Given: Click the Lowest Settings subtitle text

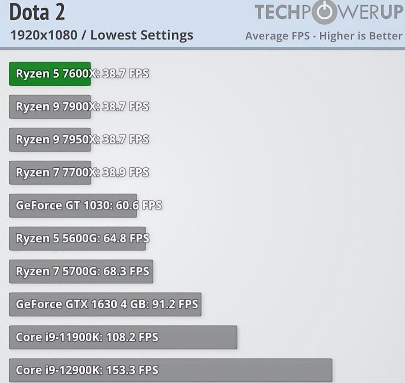Looking at the screenshot, I should point(142,35).
